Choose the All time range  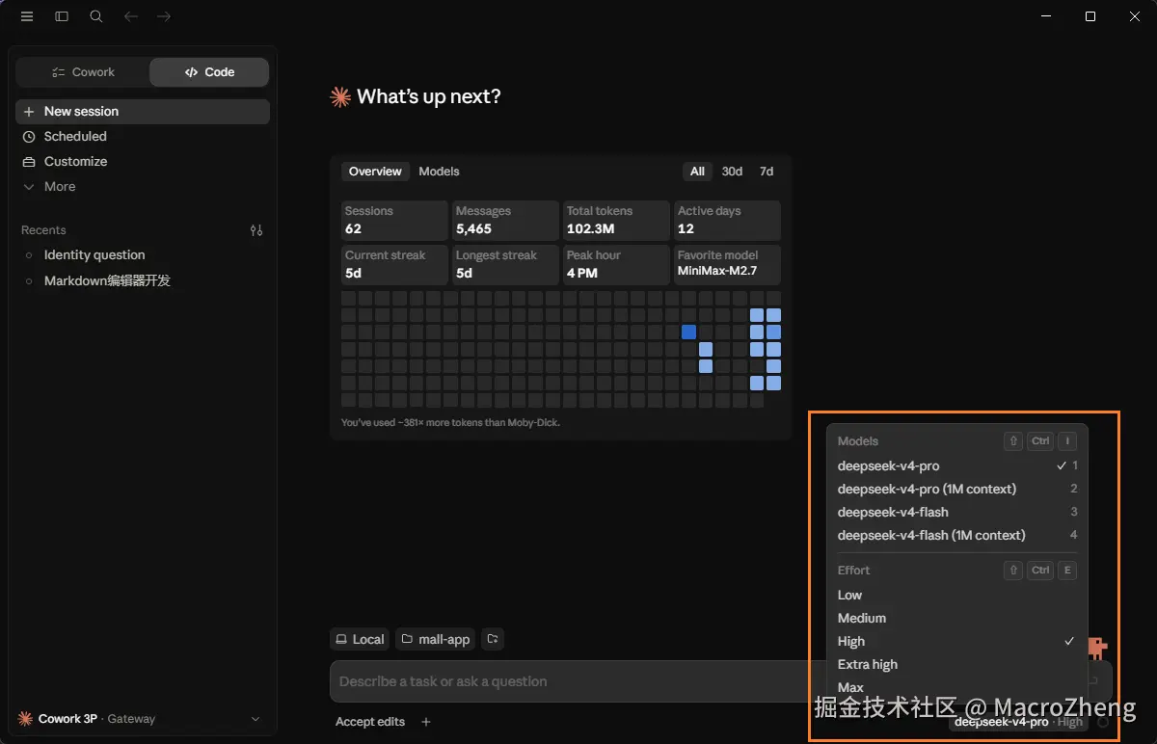pyautogui.click(x=697, y=172)
